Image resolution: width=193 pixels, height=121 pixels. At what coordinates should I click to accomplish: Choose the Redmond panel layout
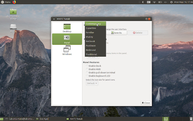95,50
